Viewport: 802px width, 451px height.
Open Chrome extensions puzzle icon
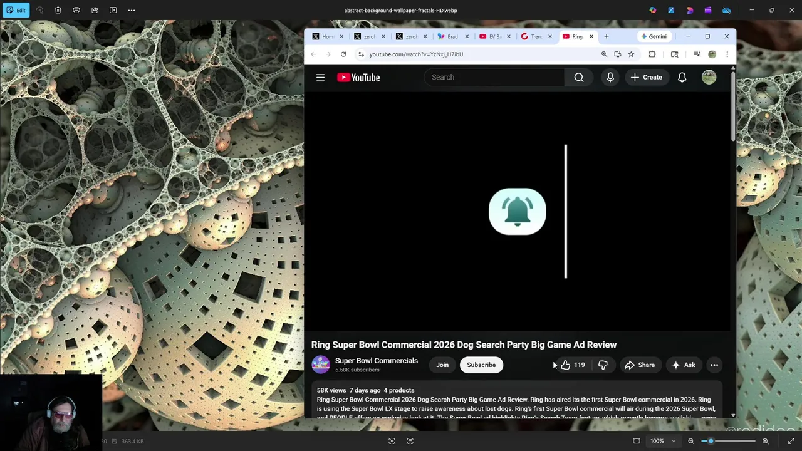pos(652,54)
